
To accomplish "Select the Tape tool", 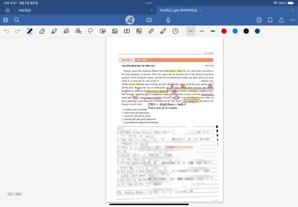I will point(66,31).
